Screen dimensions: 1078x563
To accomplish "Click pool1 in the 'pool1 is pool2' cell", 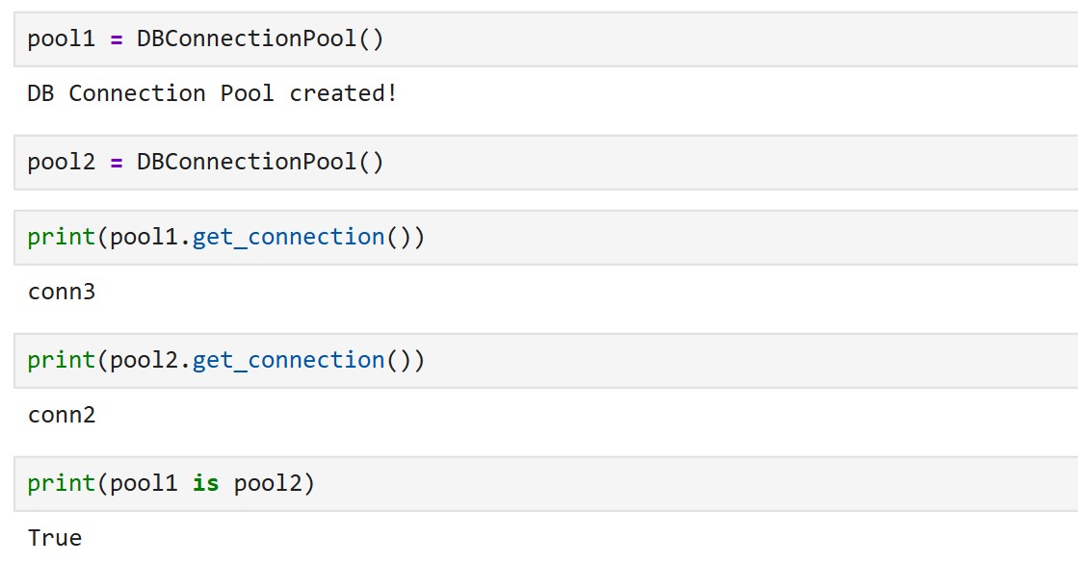I will [144, 484].
